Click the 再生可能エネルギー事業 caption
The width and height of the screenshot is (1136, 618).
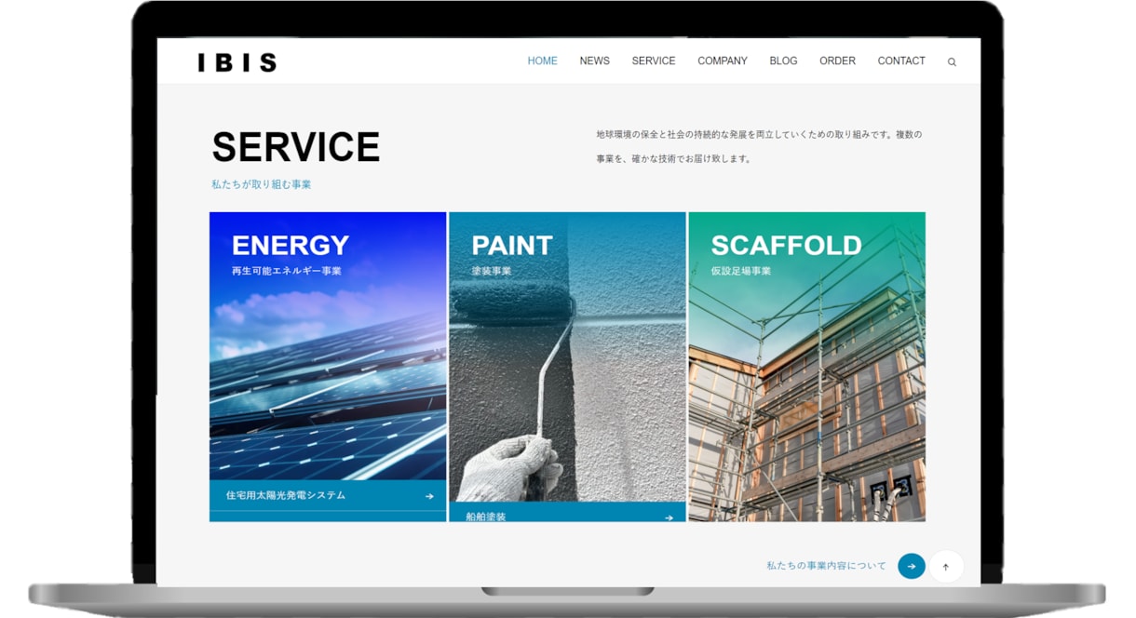[287, 271]
